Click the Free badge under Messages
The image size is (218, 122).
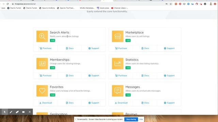(128, 95)
